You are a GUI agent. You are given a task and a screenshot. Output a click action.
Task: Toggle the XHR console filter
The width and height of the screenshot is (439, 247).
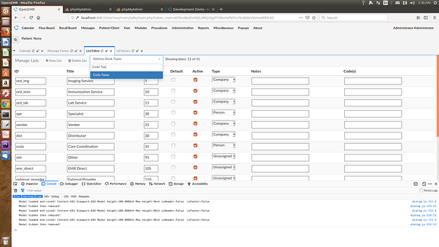pyautogui.click(x=74, y=197)
